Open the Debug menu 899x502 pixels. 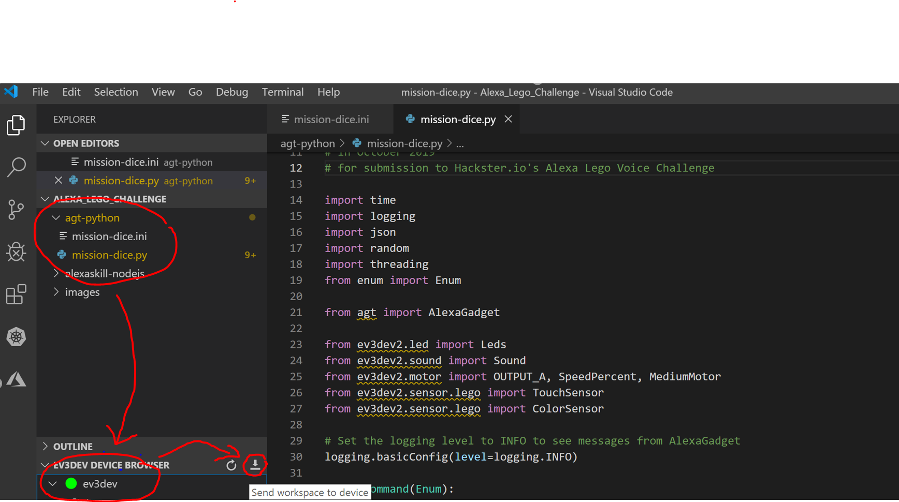(x=232, y=92)
